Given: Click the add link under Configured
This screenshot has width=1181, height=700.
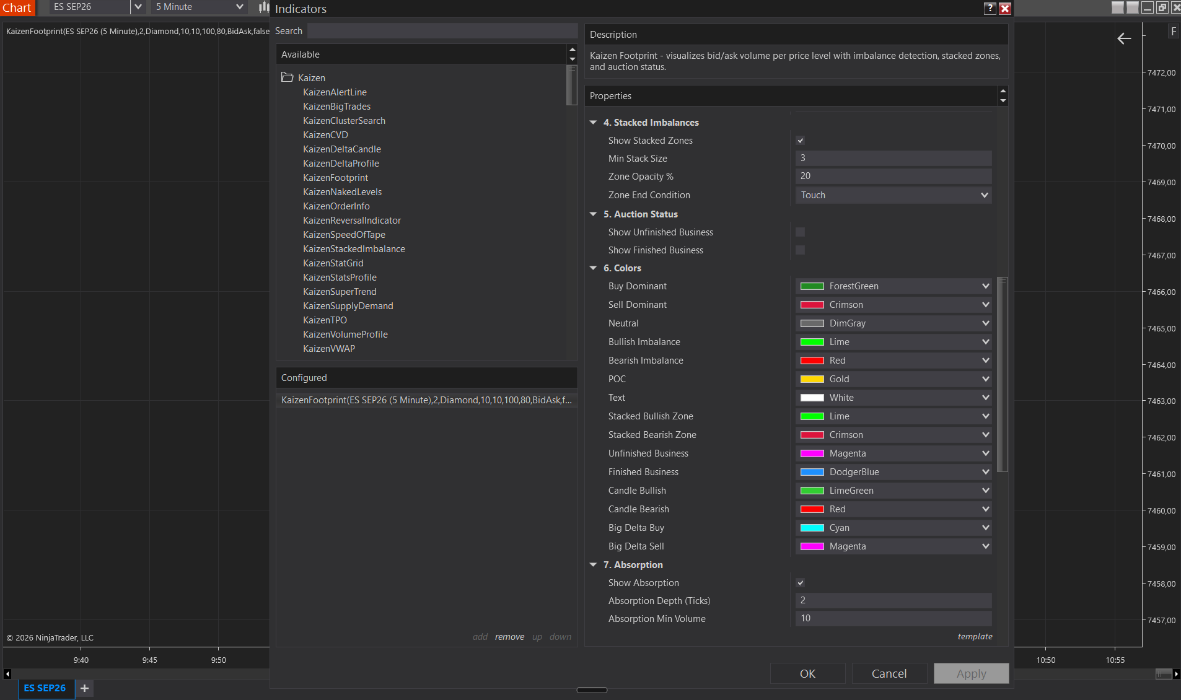Looking at the screenshot, I should pyautogui.click(x=480, y=637).
